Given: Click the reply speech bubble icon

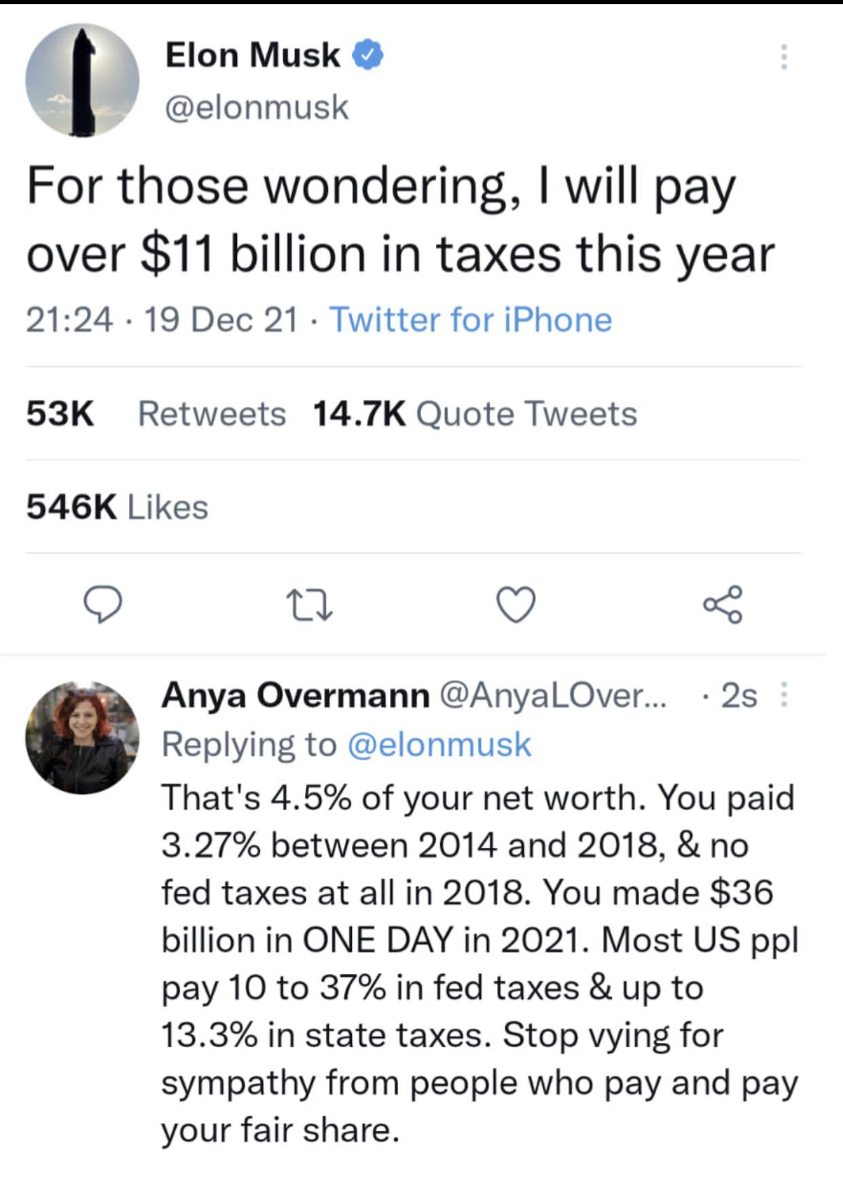Looking at the screenshot, I should coord(103,605).
